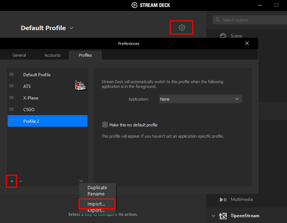The width and height of the screenshot is (287, 223).
Task: Switch to the General tab
Action: point(19,55)
